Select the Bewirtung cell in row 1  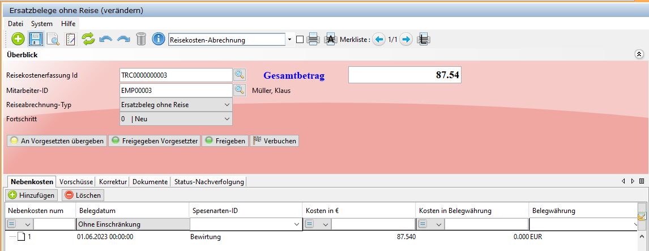point(246,237)
